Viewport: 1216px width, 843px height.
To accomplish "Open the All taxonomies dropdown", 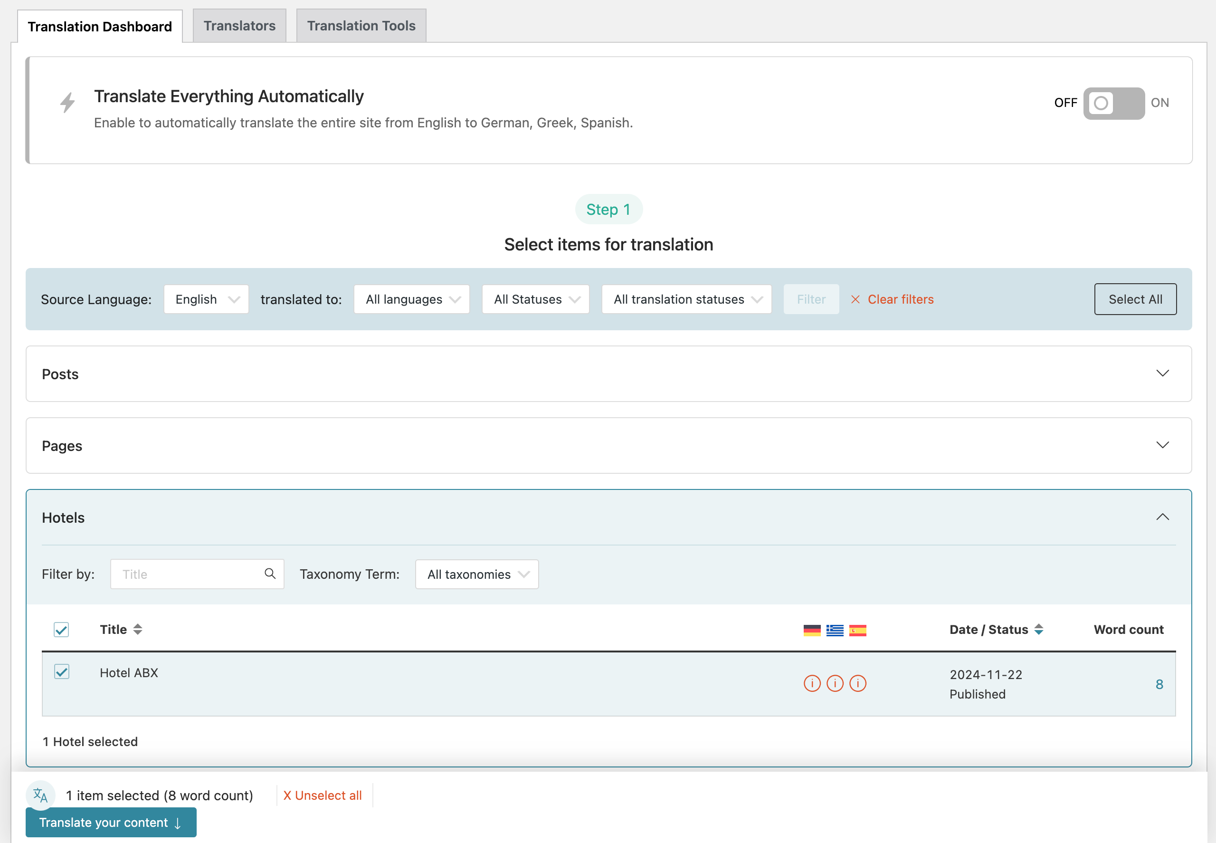I will (x=477, y=574).
